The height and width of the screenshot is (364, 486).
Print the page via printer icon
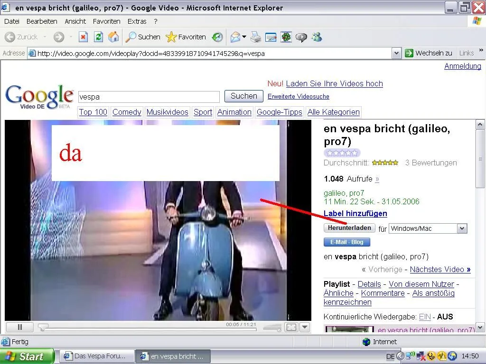point(256,37)
